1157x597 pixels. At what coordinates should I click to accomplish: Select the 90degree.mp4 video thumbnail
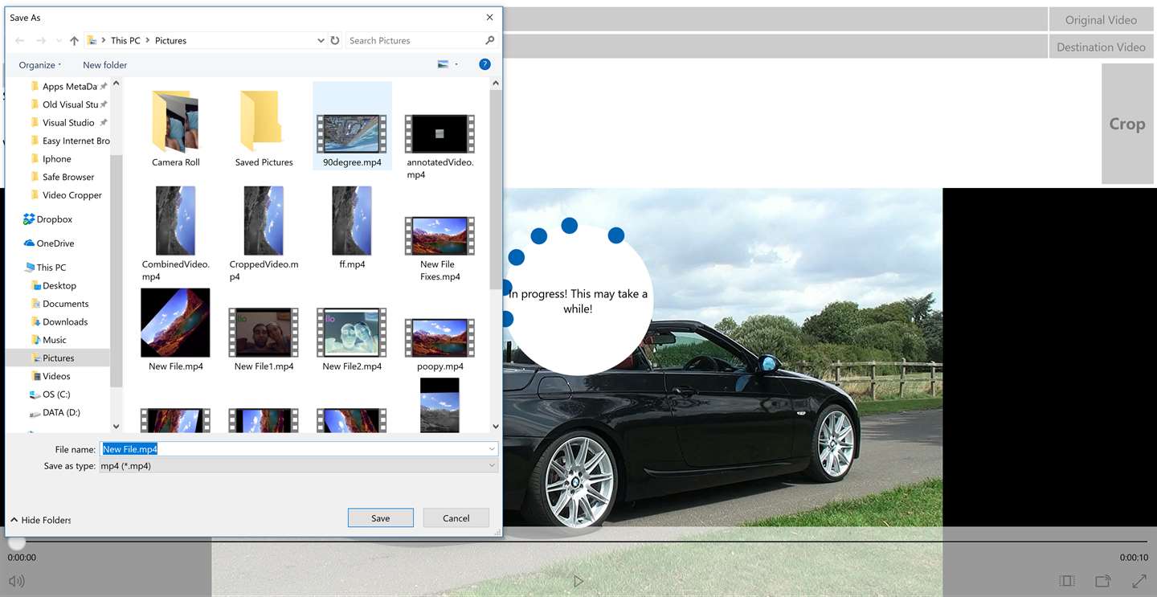coord(352,135)
